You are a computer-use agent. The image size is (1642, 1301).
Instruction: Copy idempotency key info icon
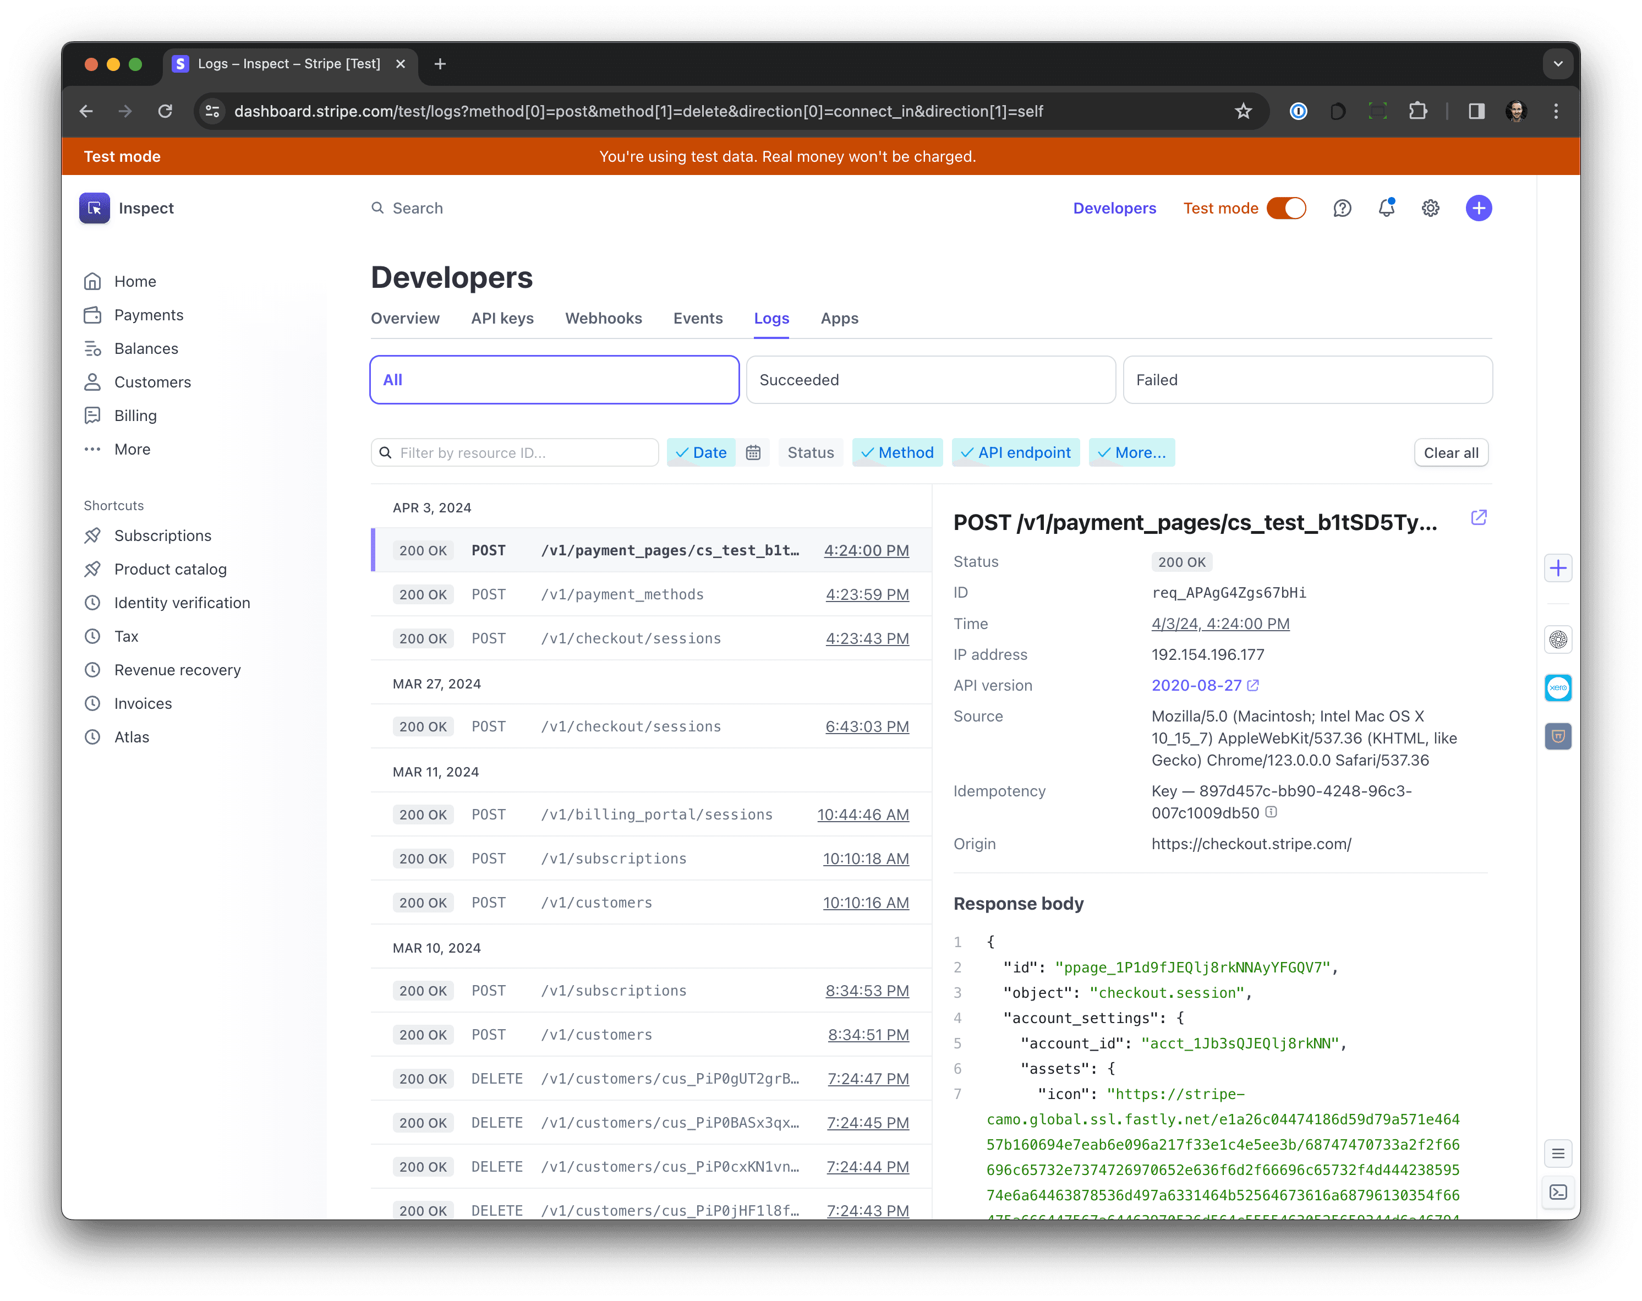1271,813
